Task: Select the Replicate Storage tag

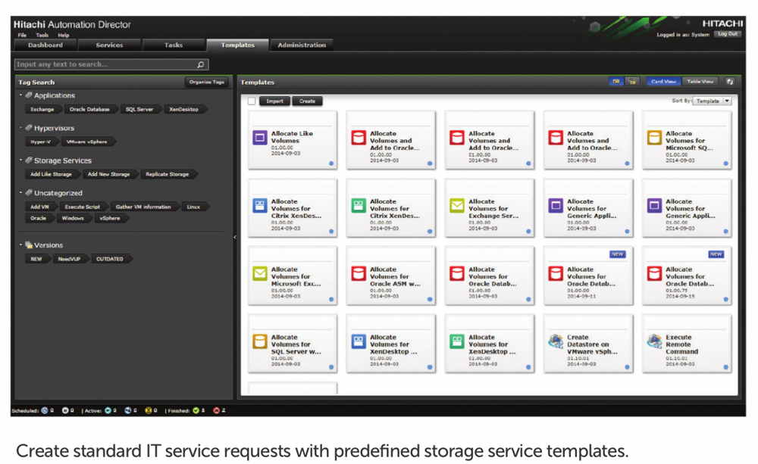Action: click(x=168, y=174)
